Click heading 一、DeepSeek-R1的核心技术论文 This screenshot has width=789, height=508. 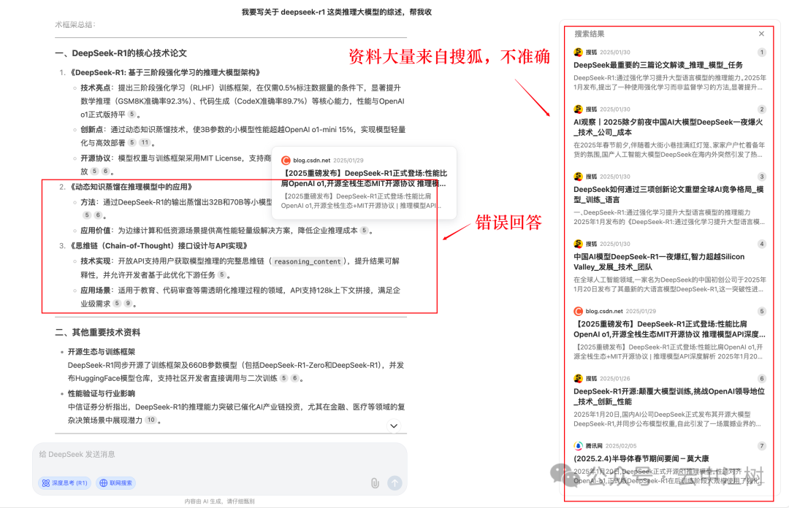[121, 53]
